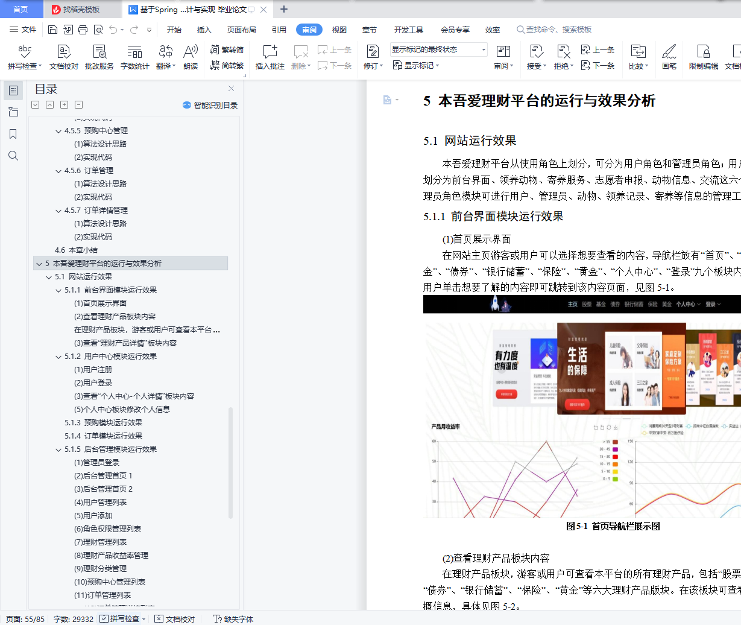Click the export-to-PDF icon beside Save
The image size is (741, 625).
(68, 30)
